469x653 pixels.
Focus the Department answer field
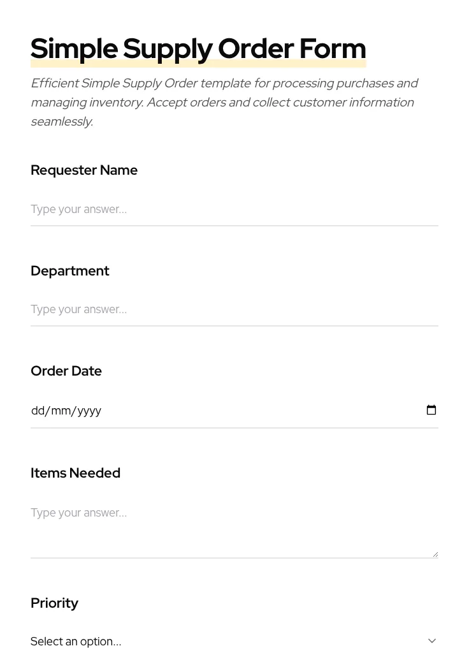point(191,309)
